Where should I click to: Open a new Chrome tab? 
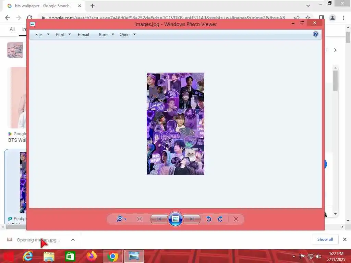click(93, 6)
